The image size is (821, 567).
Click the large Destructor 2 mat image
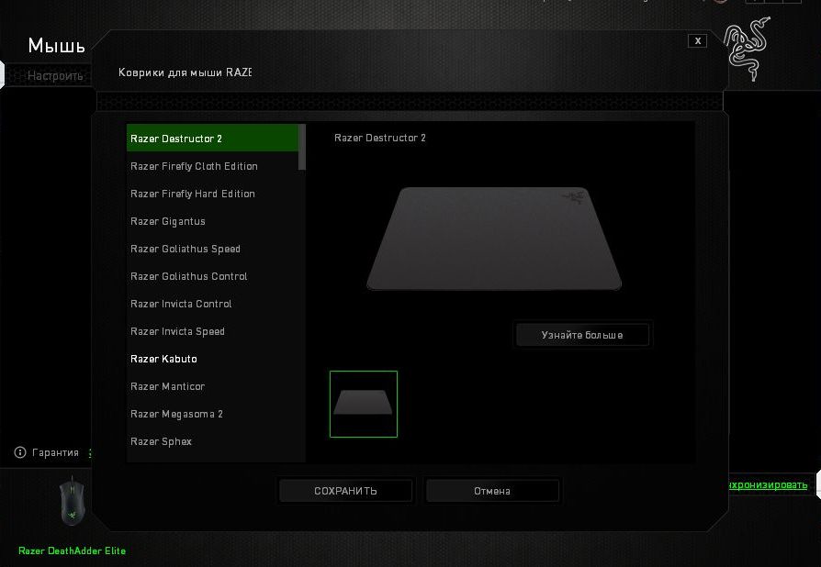[494, 239]
